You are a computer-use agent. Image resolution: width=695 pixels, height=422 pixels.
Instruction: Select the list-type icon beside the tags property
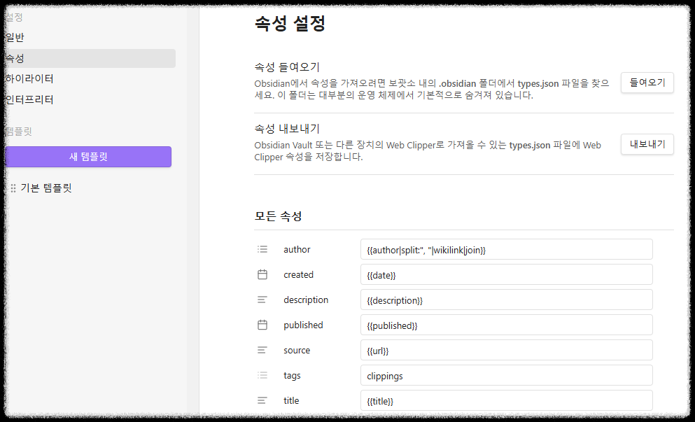262,374
